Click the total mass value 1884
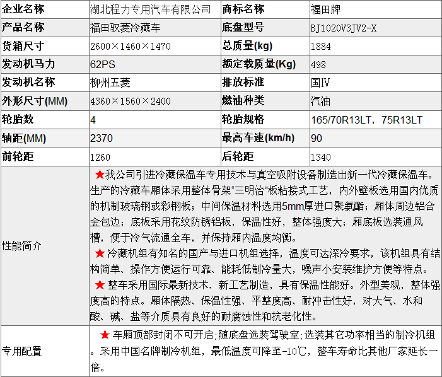 321,46
